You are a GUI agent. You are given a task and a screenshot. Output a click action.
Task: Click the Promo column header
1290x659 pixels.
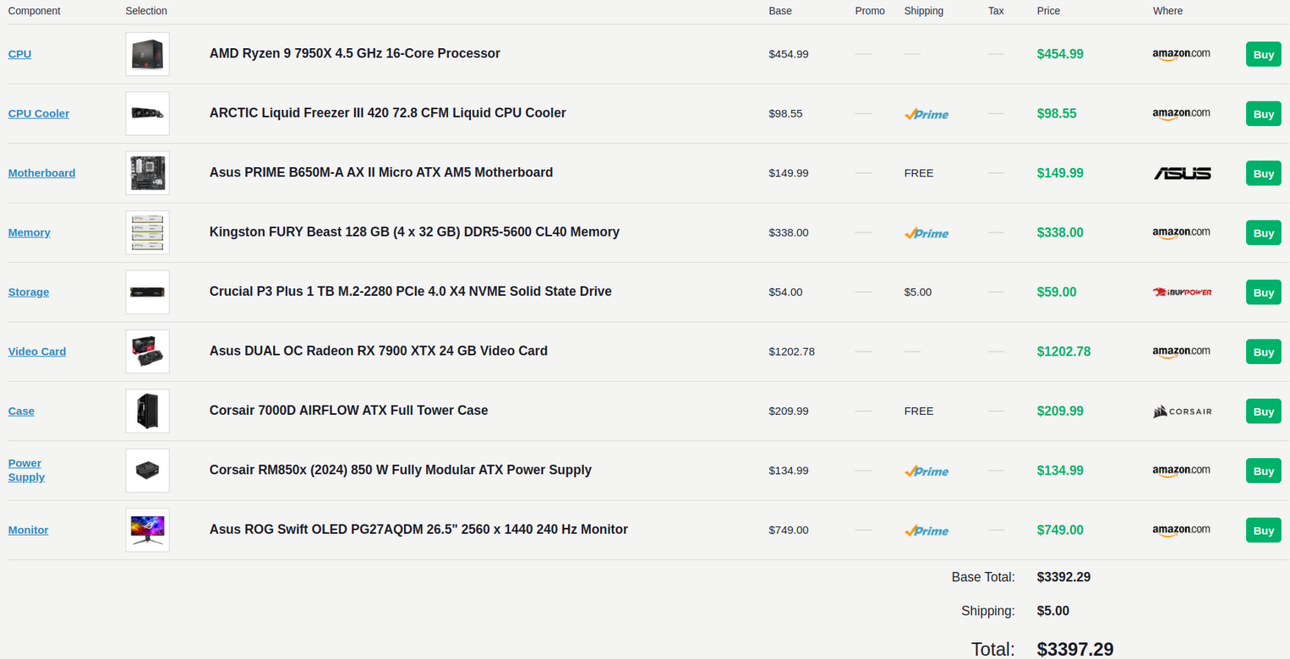pyautogui.click(x=870, y=11)
